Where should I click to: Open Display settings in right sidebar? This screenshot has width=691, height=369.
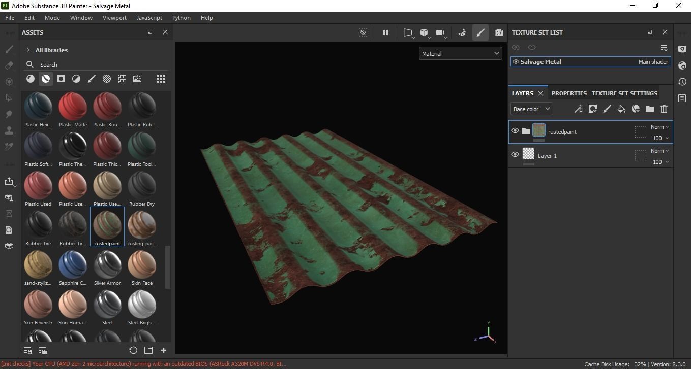coord(682,49)
